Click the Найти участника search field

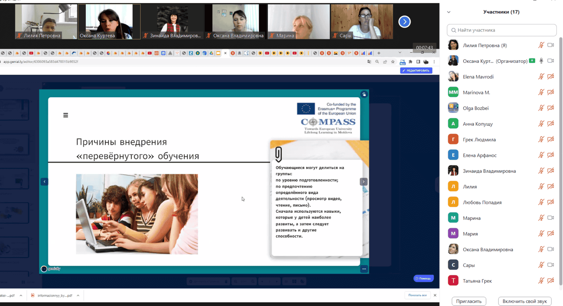click(x=502, y=30)
